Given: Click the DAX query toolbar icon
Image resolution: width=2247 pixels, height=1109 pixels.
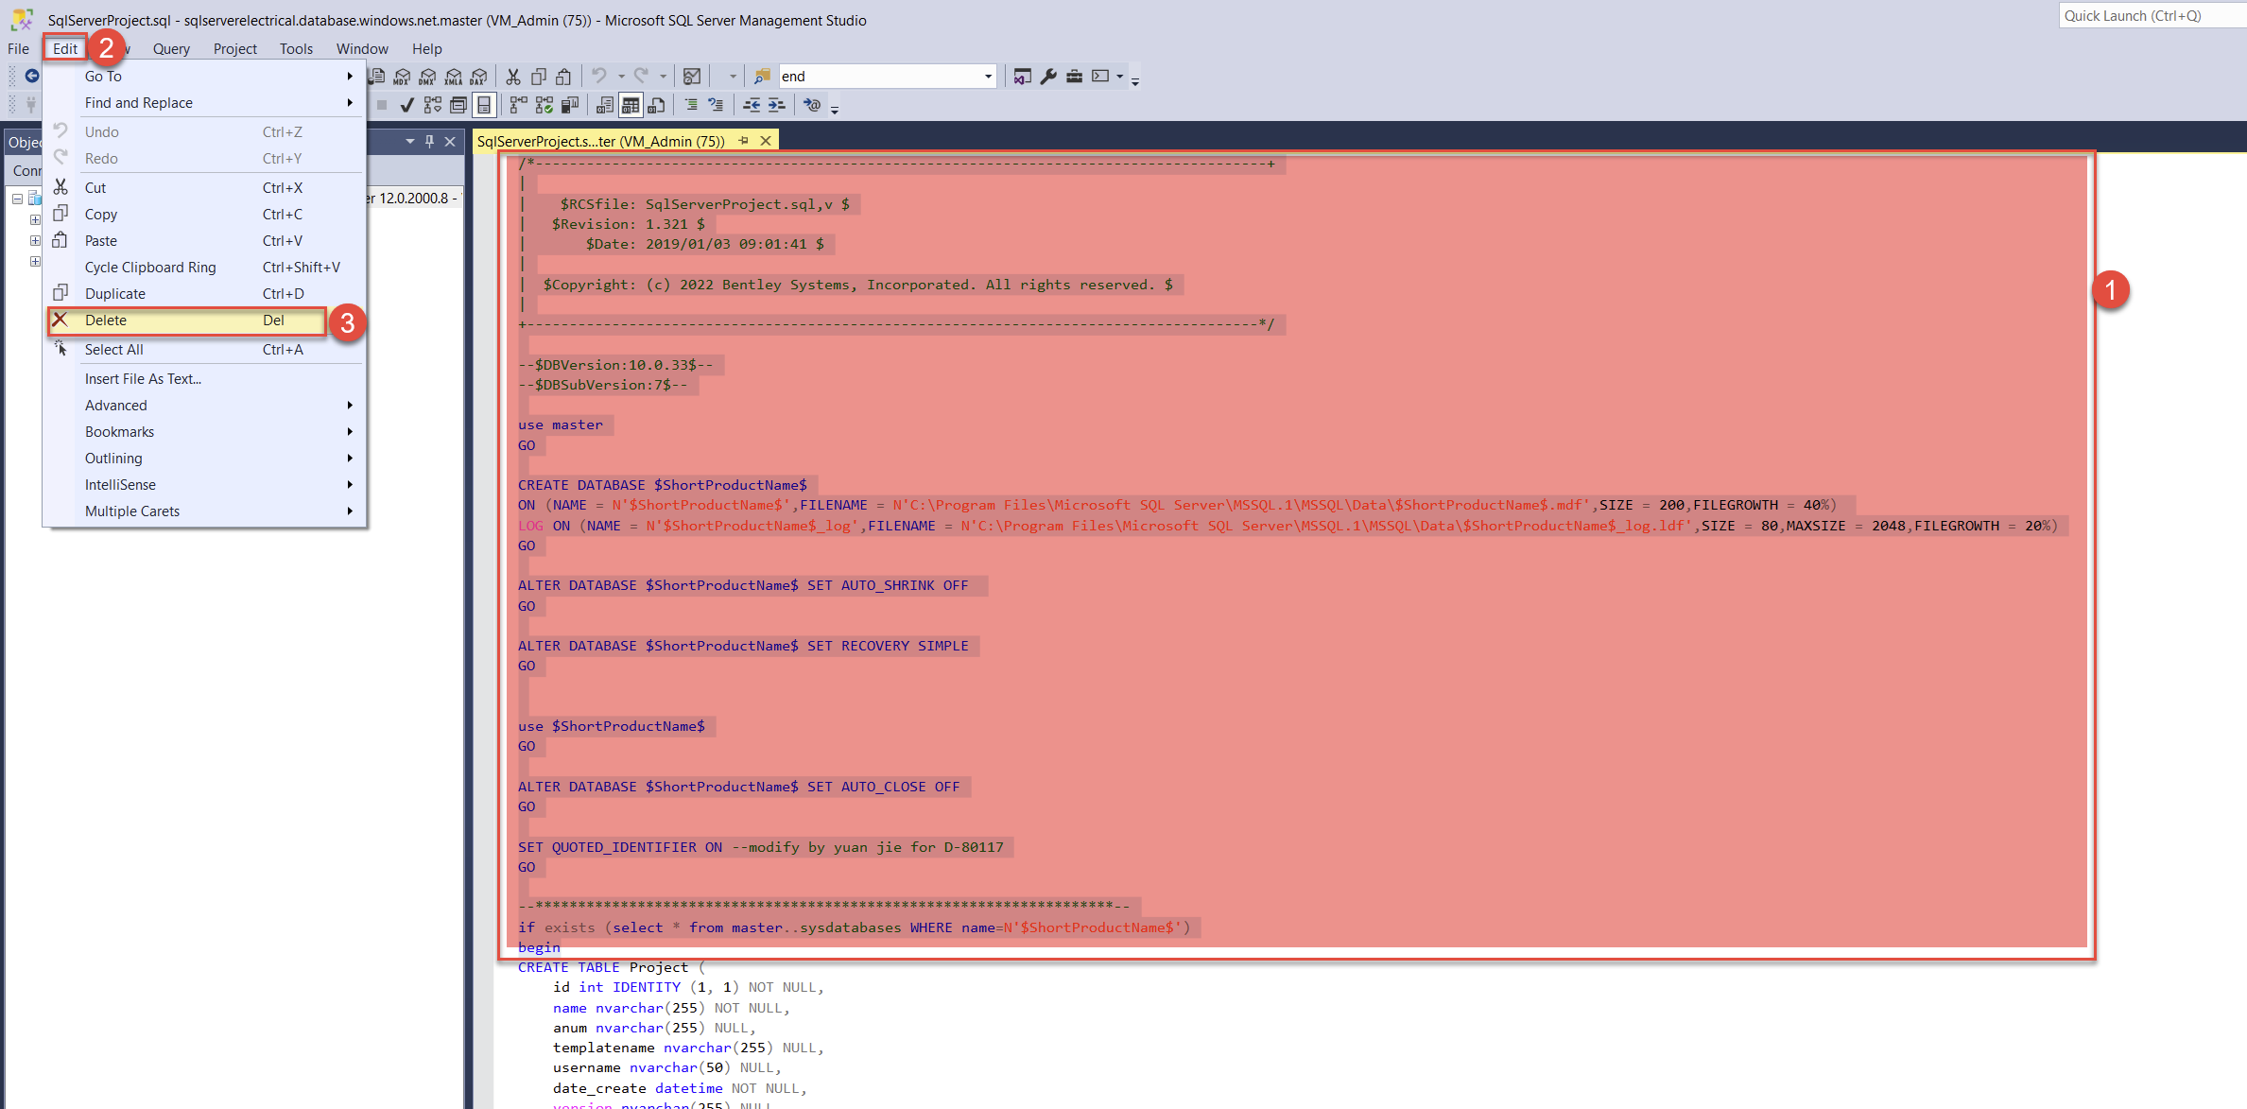Looking at the screenshot, I should 478,77.
